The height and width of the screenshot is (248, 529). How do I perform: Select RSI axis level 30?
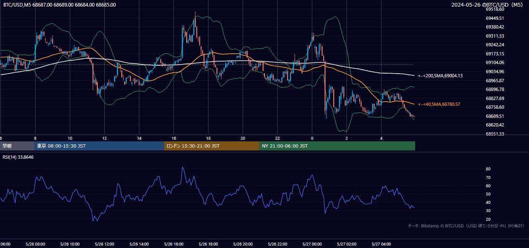click(488, 210)
